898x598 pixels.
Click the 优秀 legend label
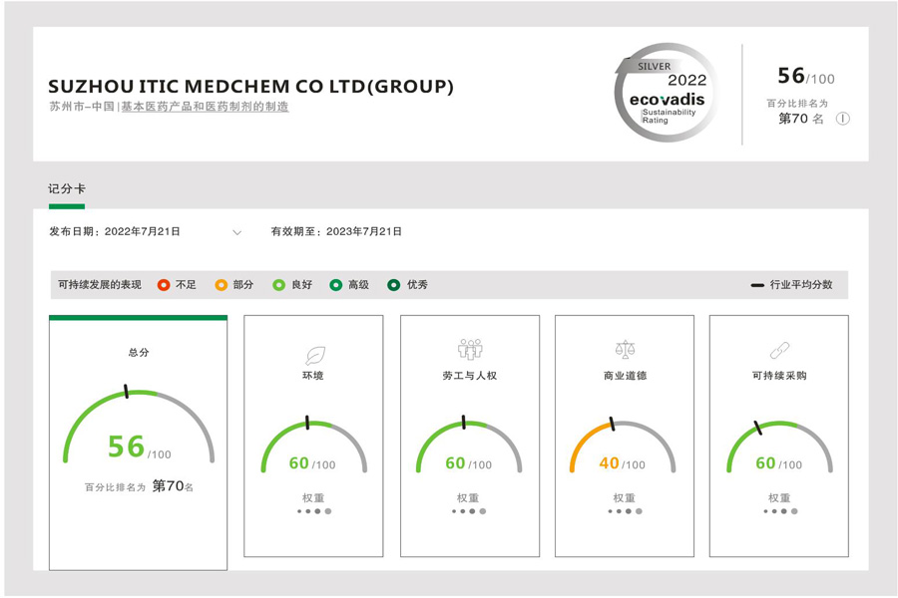(x=417, y=285)
